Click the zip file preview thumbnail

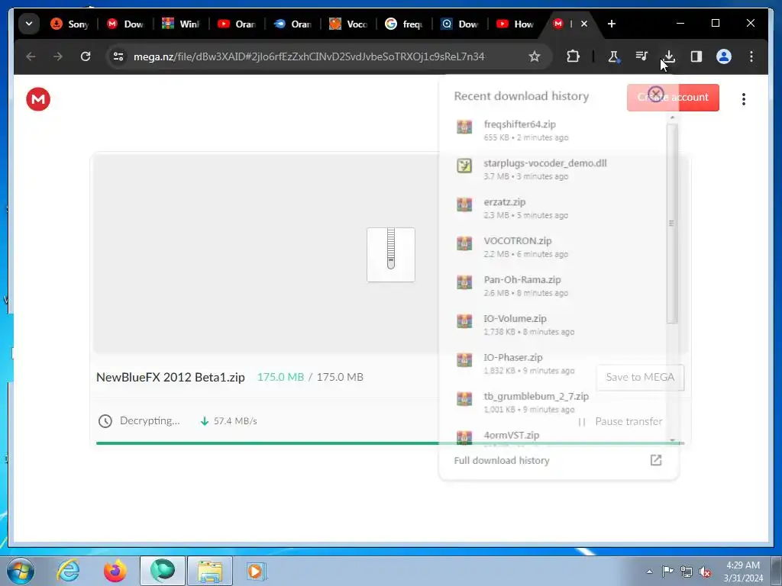391,255
